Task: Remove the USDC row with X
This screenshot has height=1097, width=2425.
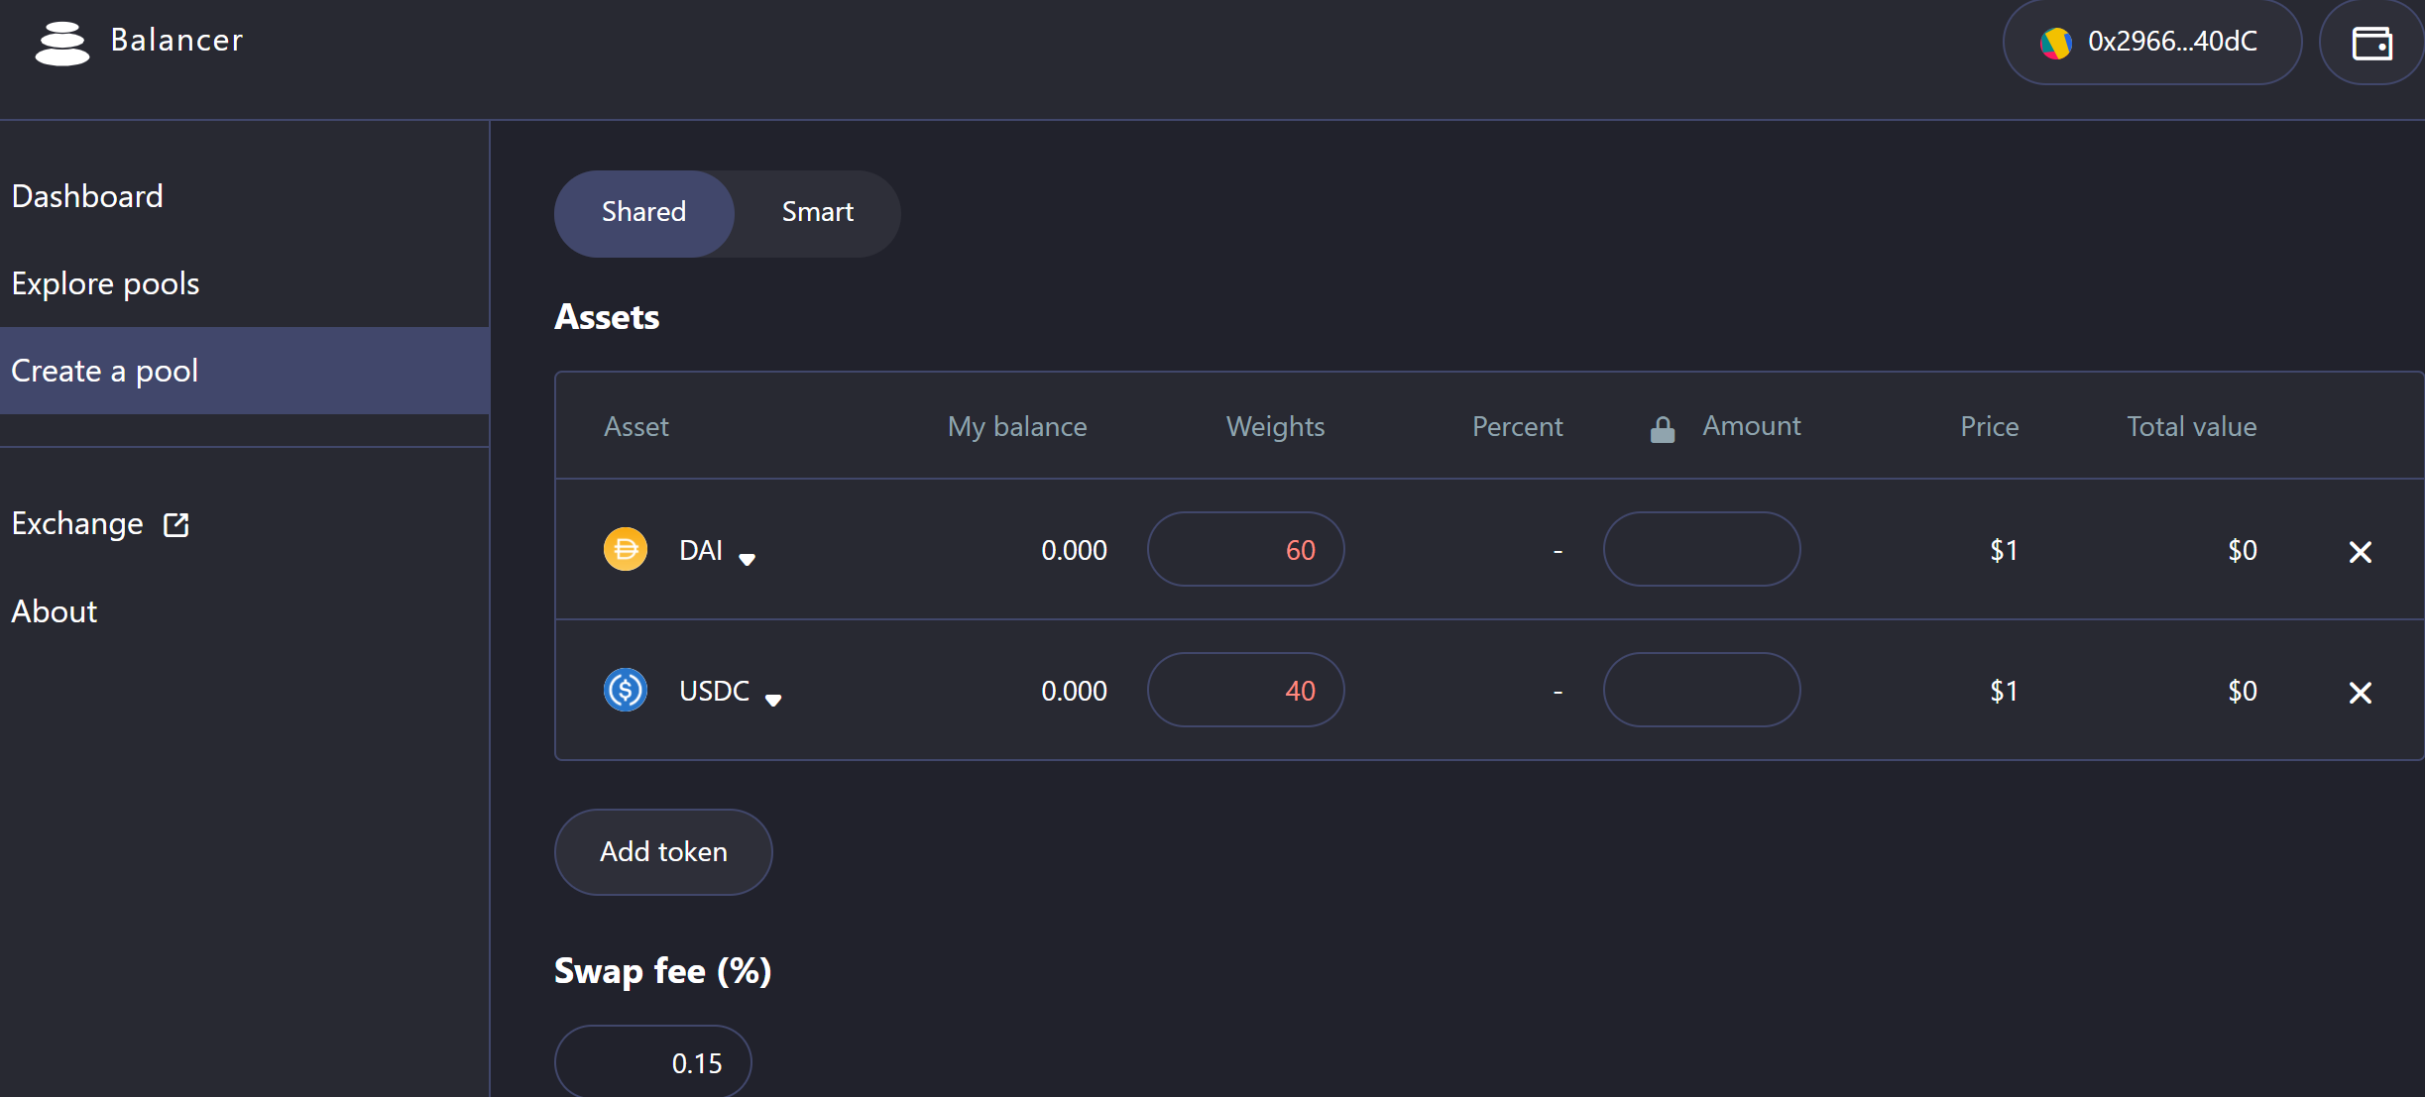Action: [2361, 693]
